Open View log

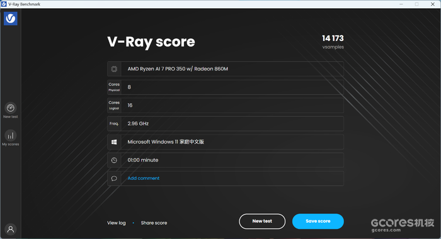(117, 223)
